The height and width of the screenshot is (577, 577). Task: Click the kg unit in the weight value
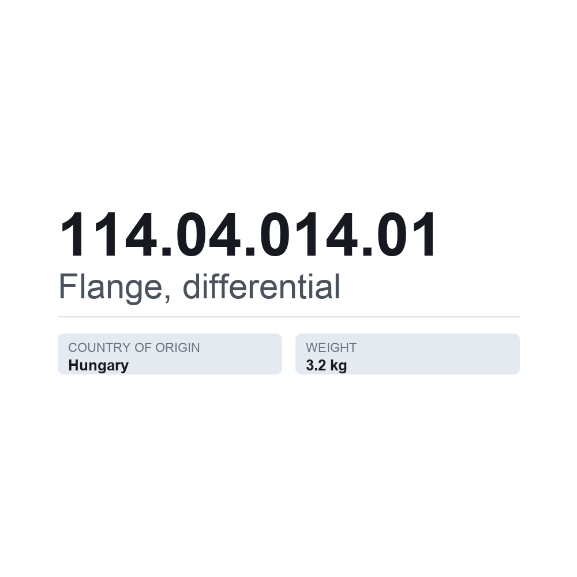(339, 366)
